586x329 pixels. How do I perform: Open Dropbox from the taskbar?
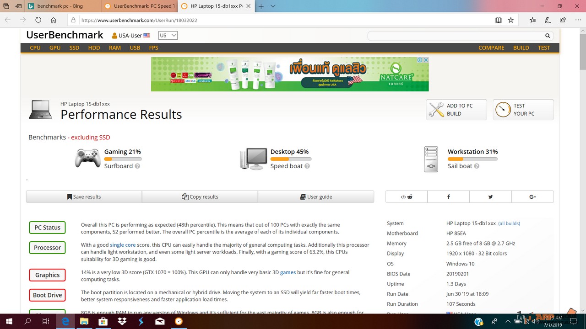pyautogui.click(x=122, y=321)
